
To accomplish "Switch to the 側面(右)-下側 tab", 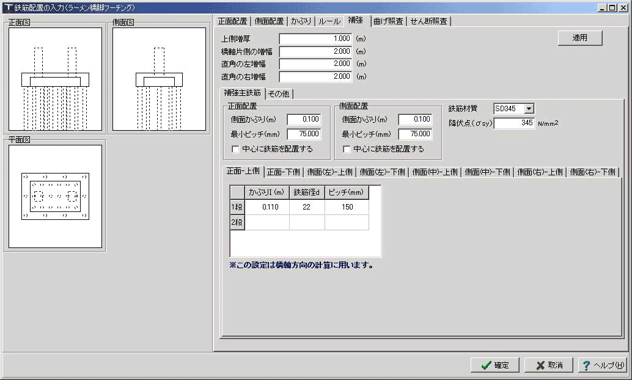I will tap(592, 172).
